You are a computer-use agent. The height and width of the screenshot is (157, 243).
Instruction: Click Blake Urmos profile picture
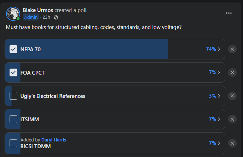(13, 13)
